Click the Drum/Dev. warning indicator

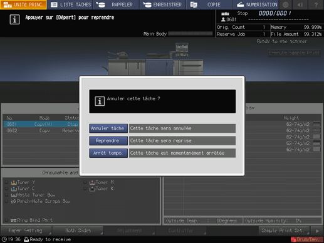click(x=306, y=239)
